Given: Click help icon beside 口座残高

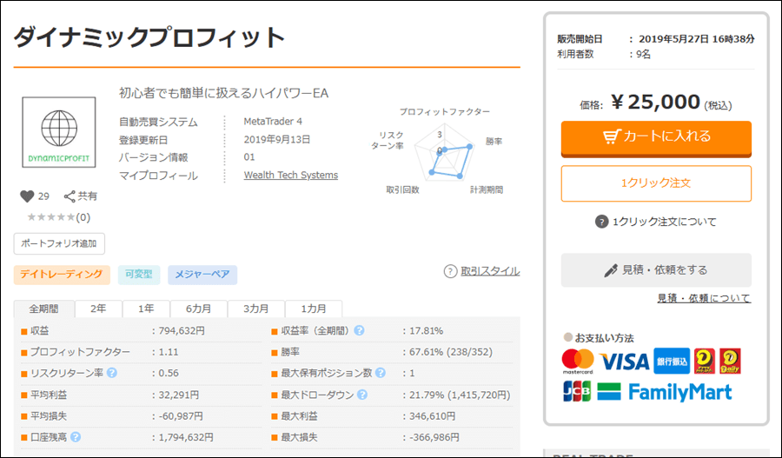Looking at the screenshot, I should point(76,437).
